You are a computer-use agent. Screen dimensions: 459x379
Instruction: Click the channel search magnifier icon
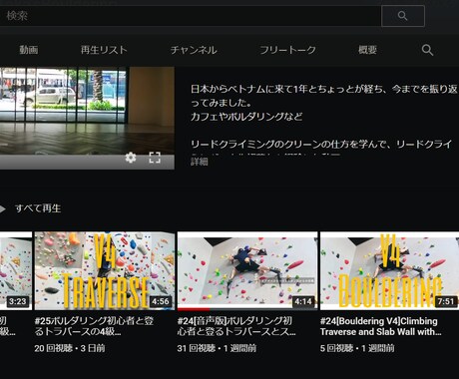(x=427, y=50)
